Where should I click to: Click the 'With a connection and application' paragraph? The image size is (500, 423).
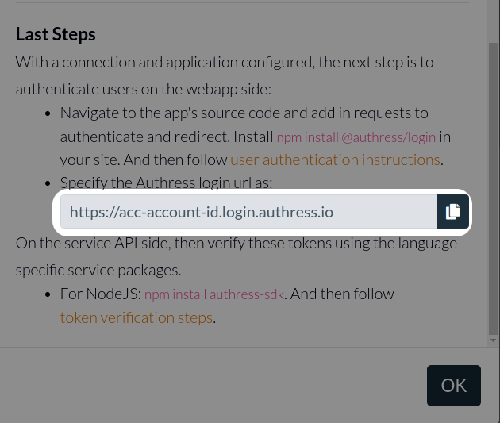[224, 62]
